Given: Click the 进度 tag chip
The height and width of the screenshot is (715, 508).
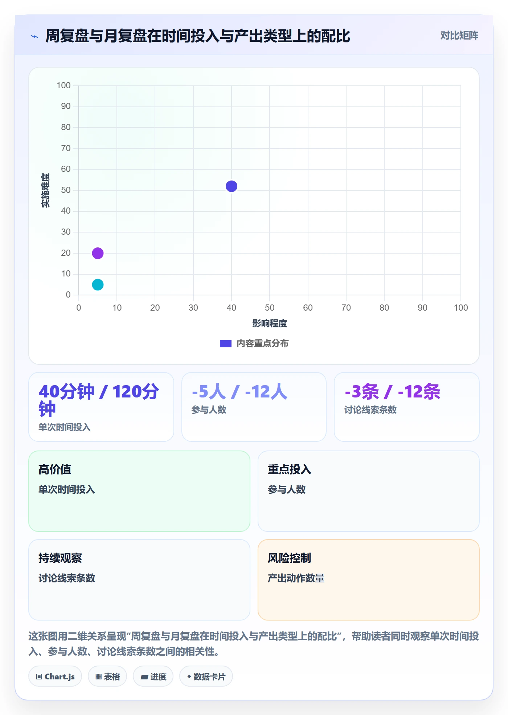Looking at the screenshot, I should pos(153,676).
